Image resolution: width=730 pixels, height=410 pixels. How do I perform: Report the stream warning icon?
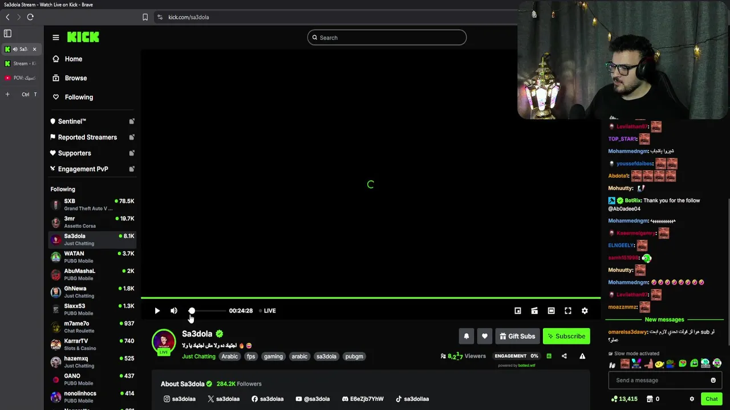(x=582, y=356)
